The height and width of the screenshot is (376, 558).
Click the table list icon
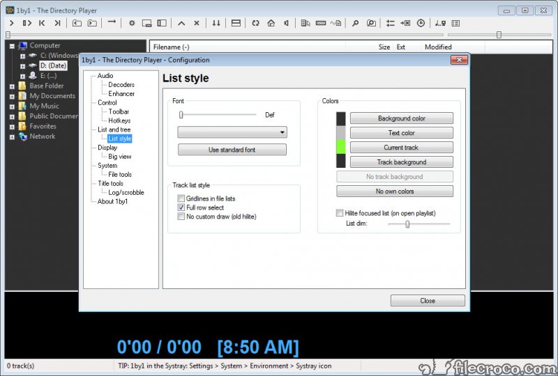pyautogui.click(x=455, y=23)
